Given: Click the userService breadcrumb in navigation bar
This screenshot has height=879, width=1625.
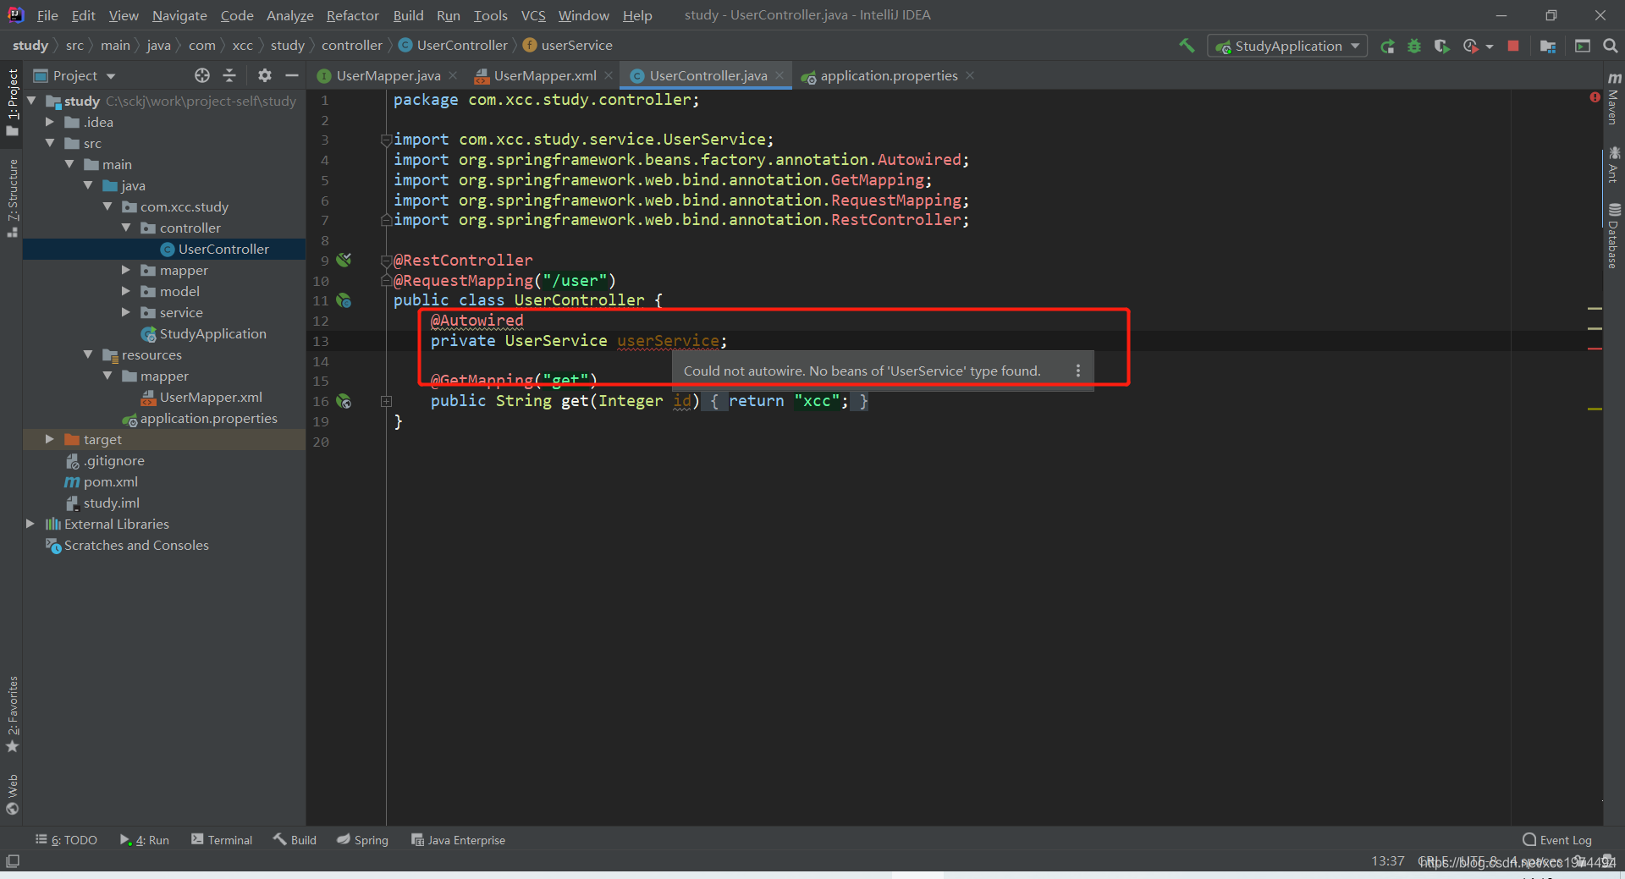Looking at the screenshot, I should pos(576,46).
